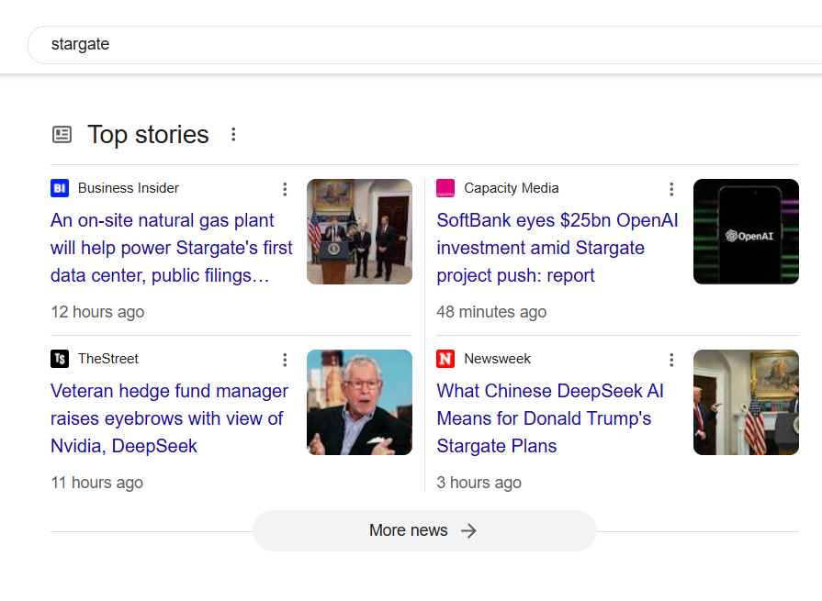Open the natural gas plant Stargate article
Image resolution: width=822 pixels, height=601 pixels.
172,248
